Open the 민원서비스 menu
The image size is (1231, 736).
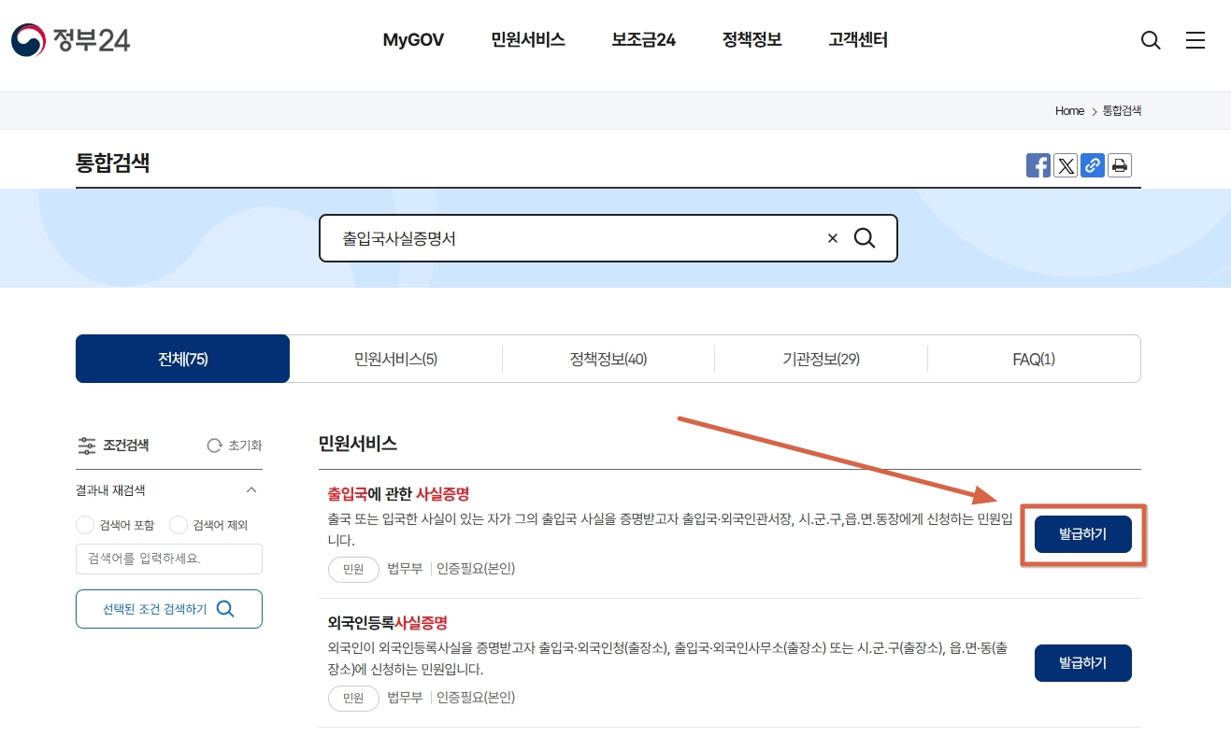tap(528, 40)
